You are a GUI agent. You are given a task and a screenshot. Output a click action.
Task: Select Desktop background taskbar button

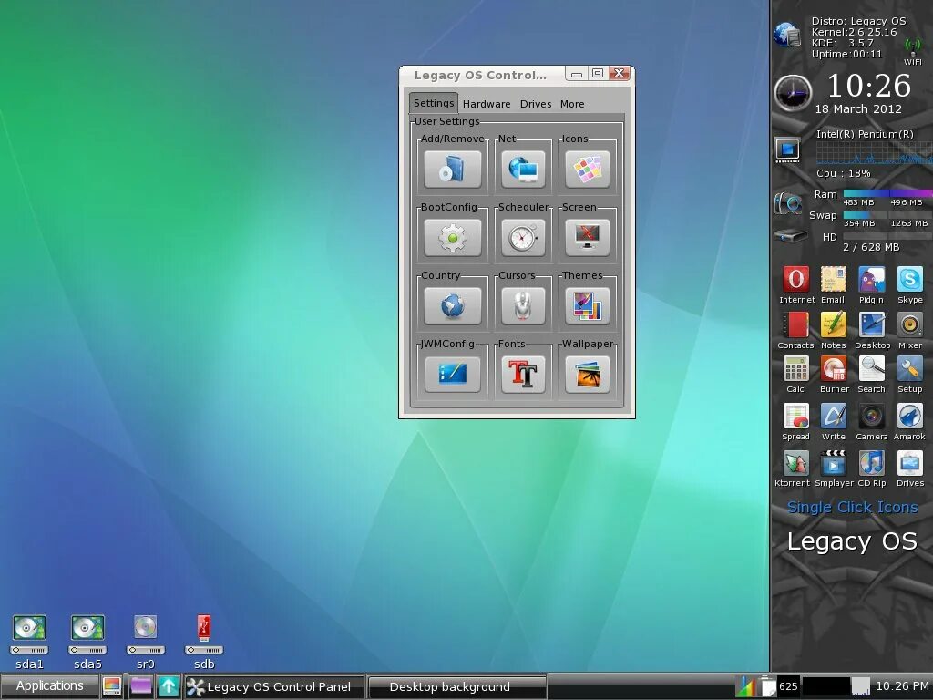[456, 686]
